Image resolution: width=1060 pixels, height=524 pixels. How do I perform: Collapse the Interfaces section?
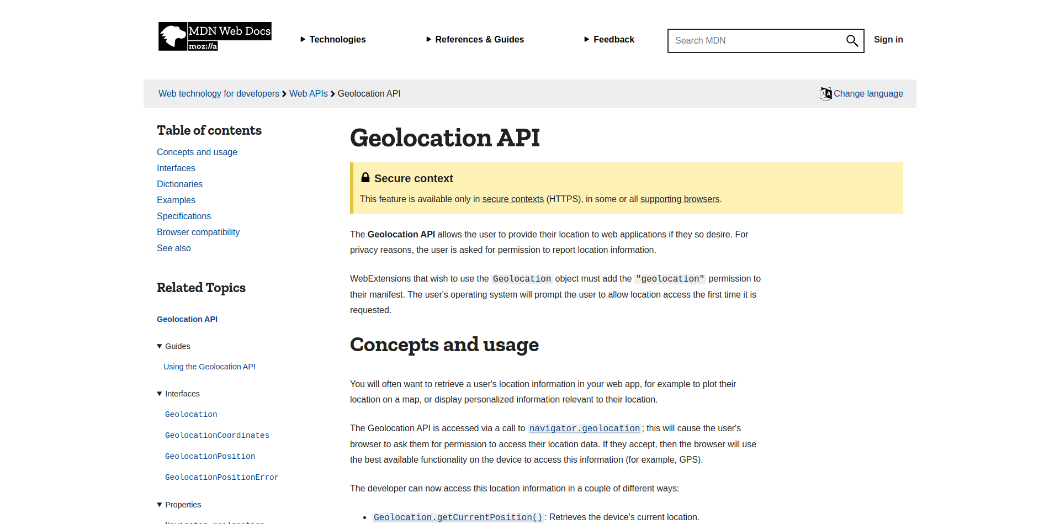(159, 394)
